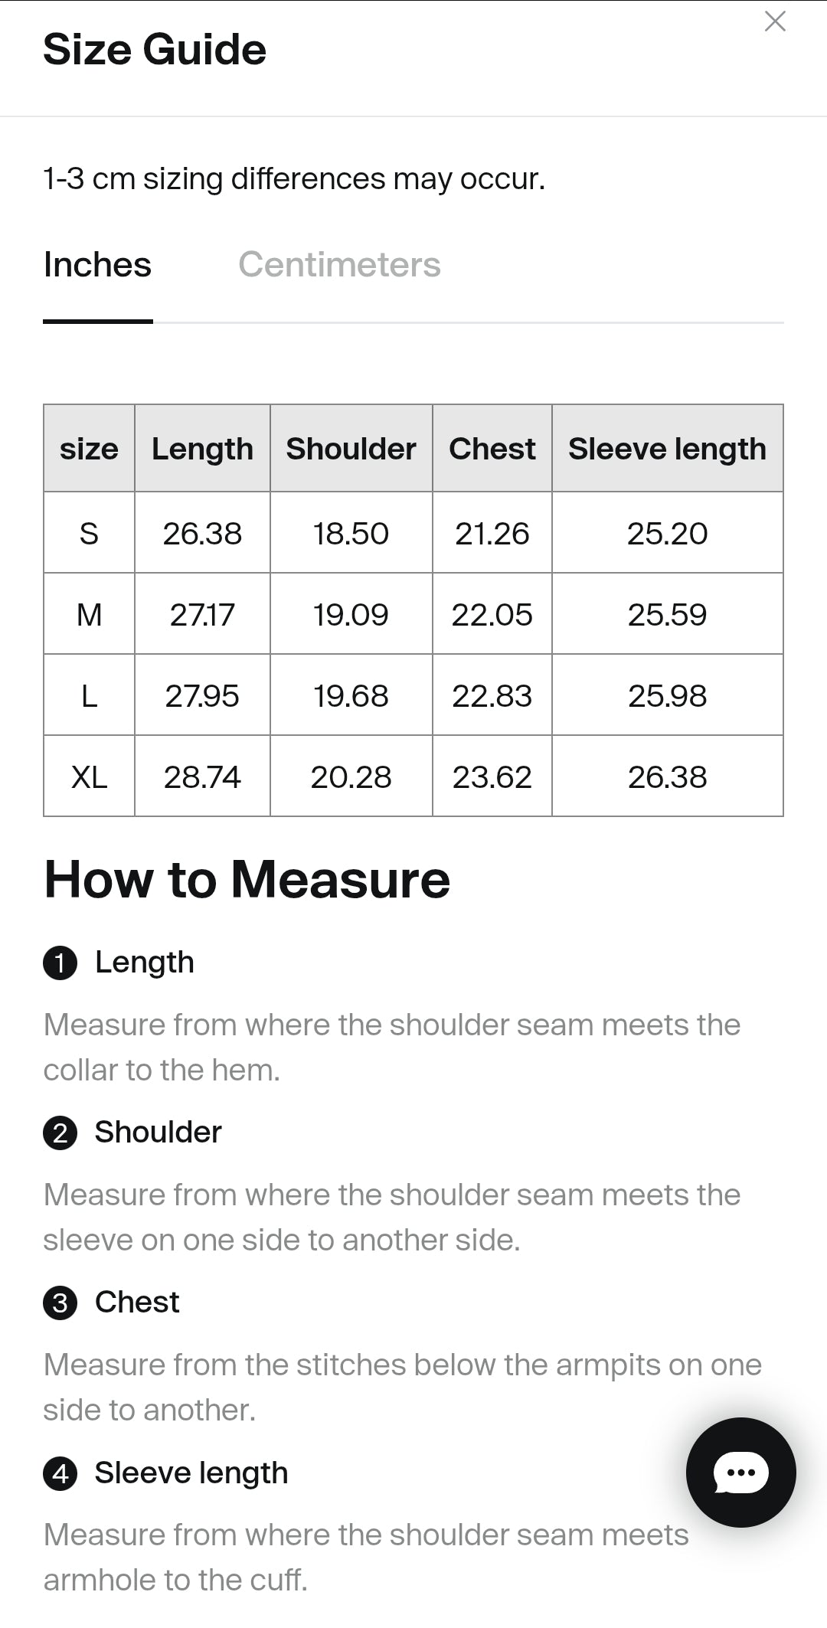Select the size XL row label
The height and width of the screenshot is (1628, 827).
89,776
